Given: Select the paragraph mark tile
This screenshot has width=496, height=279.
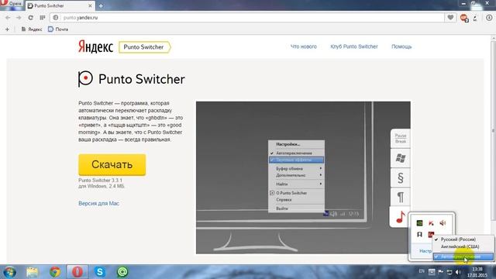Looking at the screenshot, I should 401,198.
